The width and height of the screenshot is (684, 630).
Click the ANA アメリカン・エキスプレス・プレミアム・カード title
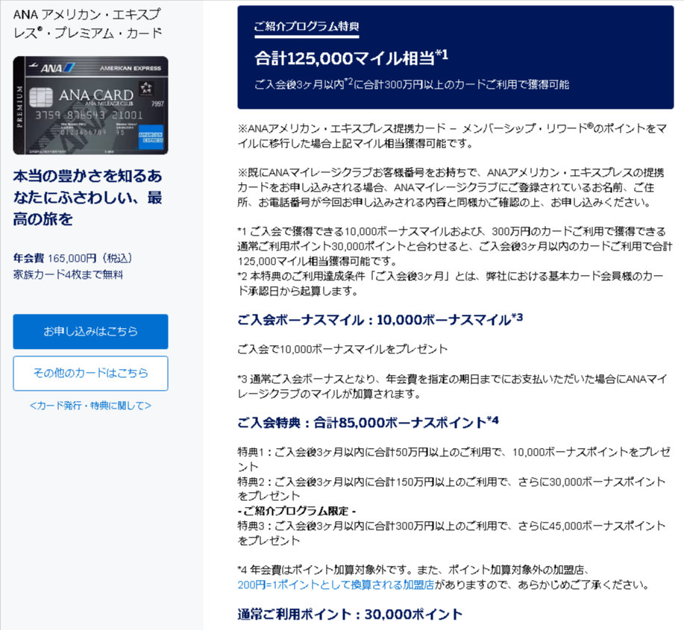pos(88,24)
